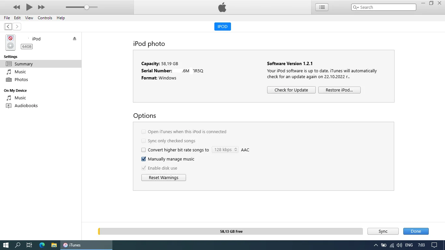
Task: Click the Reset Warnings button
Action: 164,178
